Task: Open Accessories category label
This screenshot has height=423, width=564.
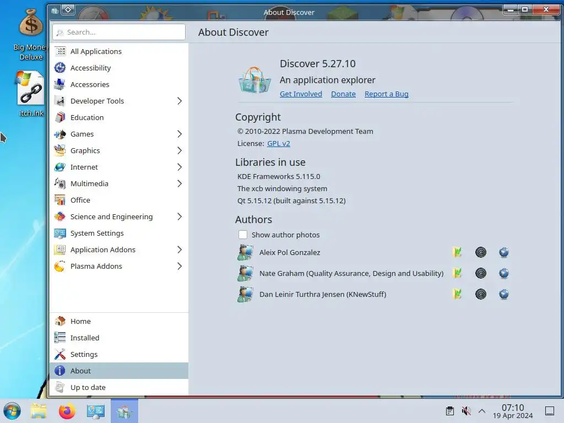Action: 90,84
